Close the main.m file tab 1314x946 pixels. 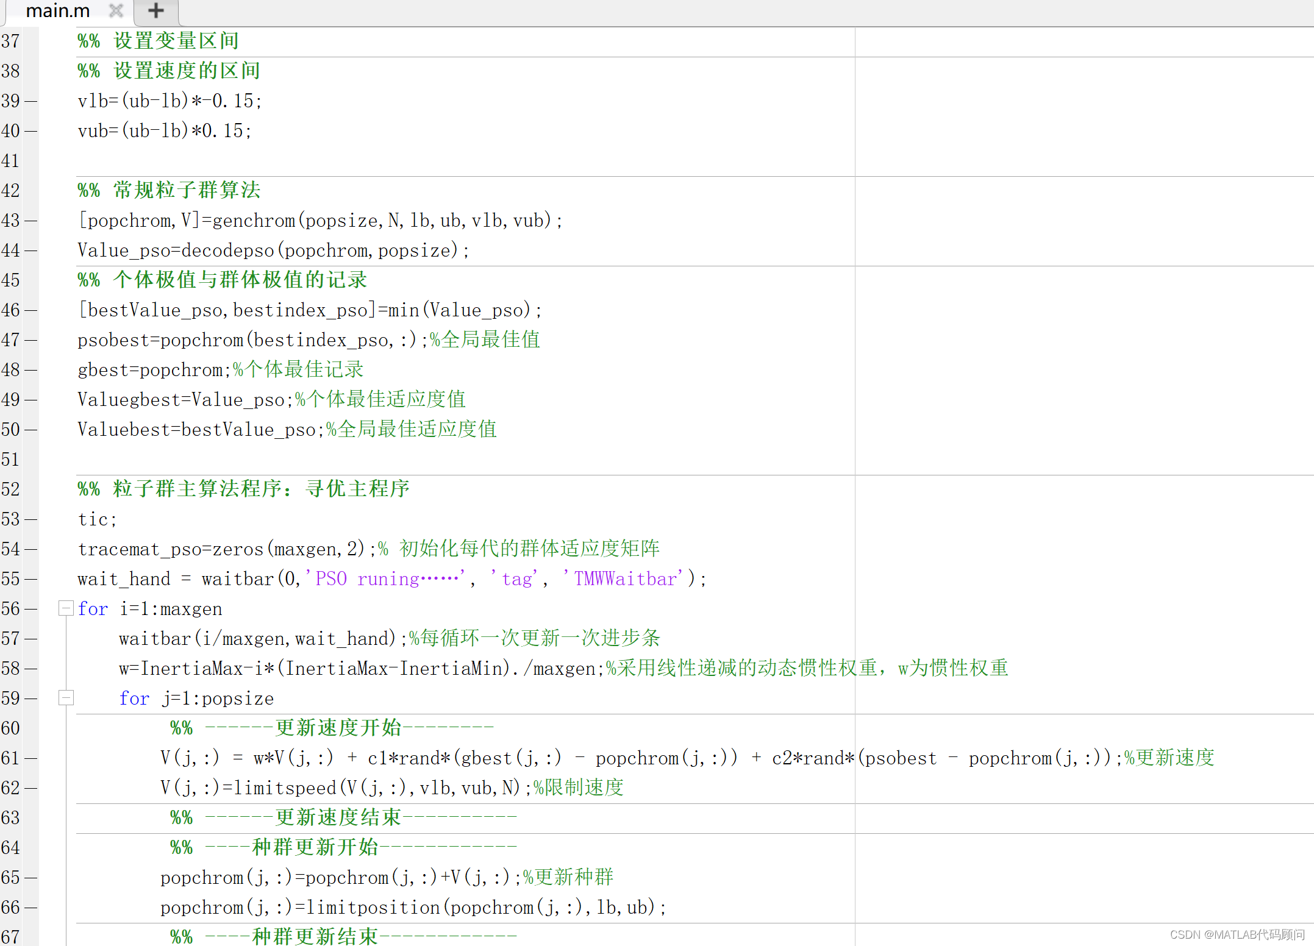tap(116, 10)
